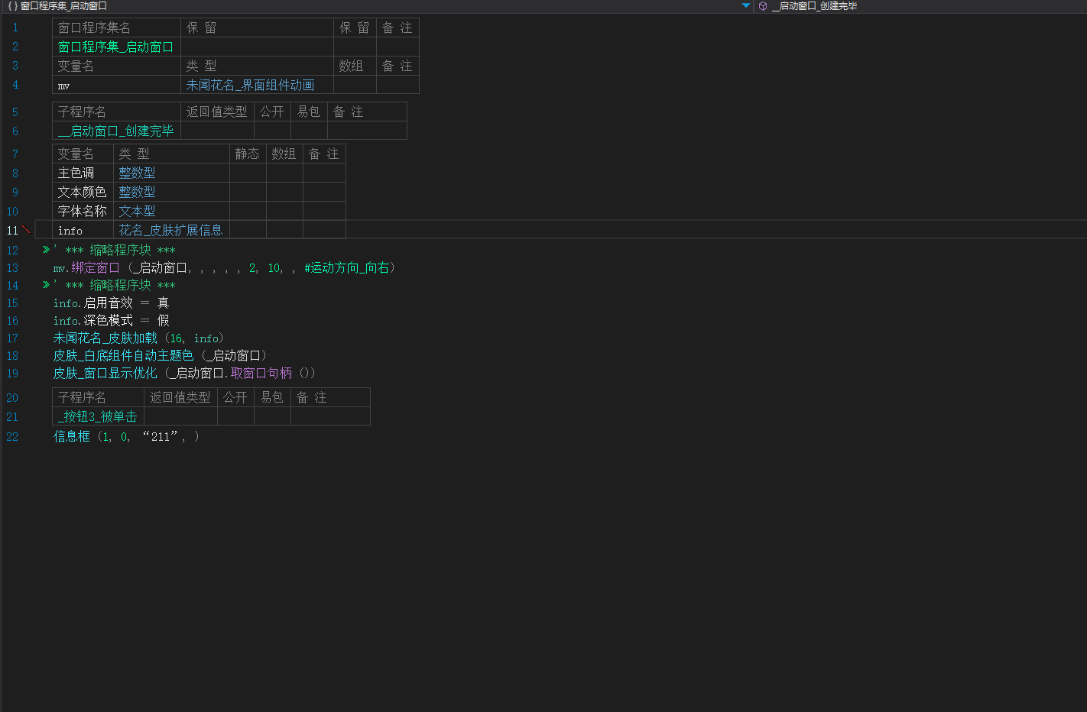1087x712 pixels.
Task: Click the "211" string literal
Action: click(161, 436)
